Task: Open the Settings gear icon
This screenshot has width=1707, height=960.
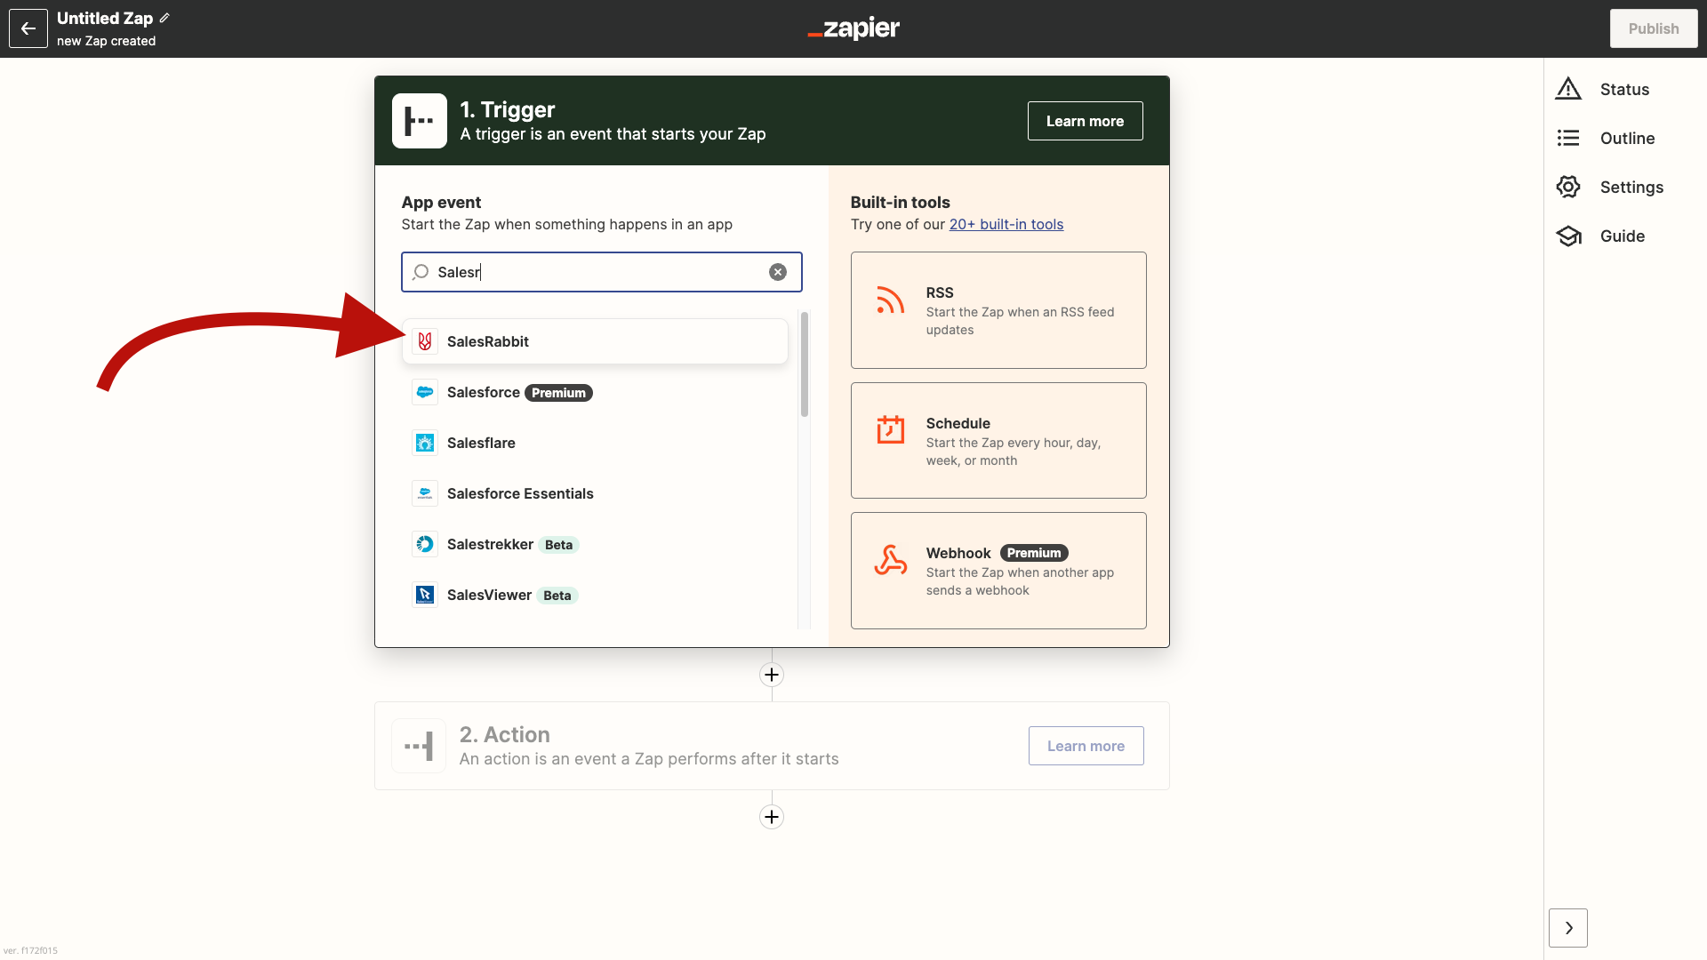Action: pyautogui.click(x=1568, y=187)
